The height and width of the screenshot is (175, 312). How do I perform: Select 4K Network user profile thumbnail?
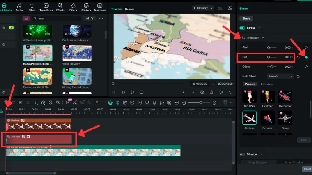[x=37, y=31]
